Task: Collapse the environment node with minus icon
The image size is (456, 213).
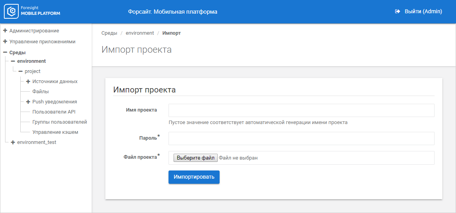Action: pyautogui.click(x=13, y=61)
